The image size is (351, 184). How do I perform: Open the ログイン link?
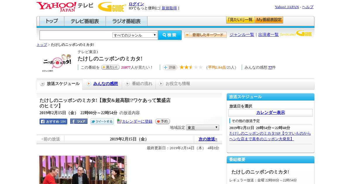pyautogui.click(x=136, y=4)
